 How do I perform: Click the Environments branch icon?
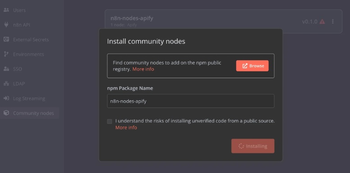pos(6,54)
